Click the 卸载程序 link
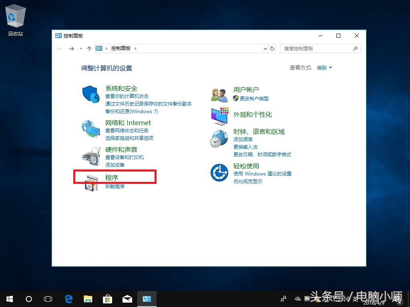 115,186
